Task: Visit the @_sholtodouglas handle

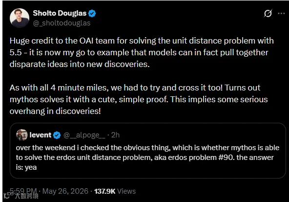Action: [62, 23]
